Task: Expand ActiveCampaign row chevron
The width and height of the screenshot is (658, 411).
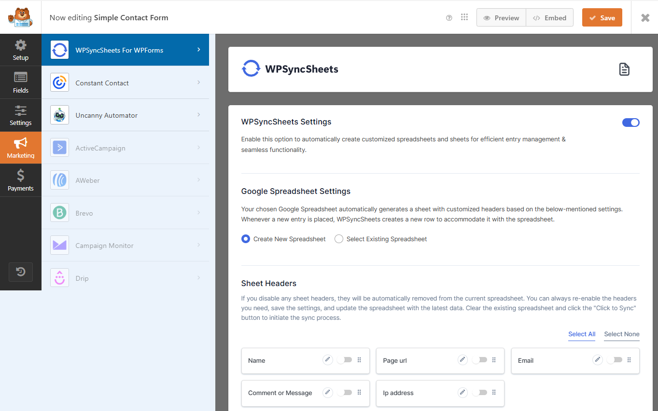Action: [199, 148]
